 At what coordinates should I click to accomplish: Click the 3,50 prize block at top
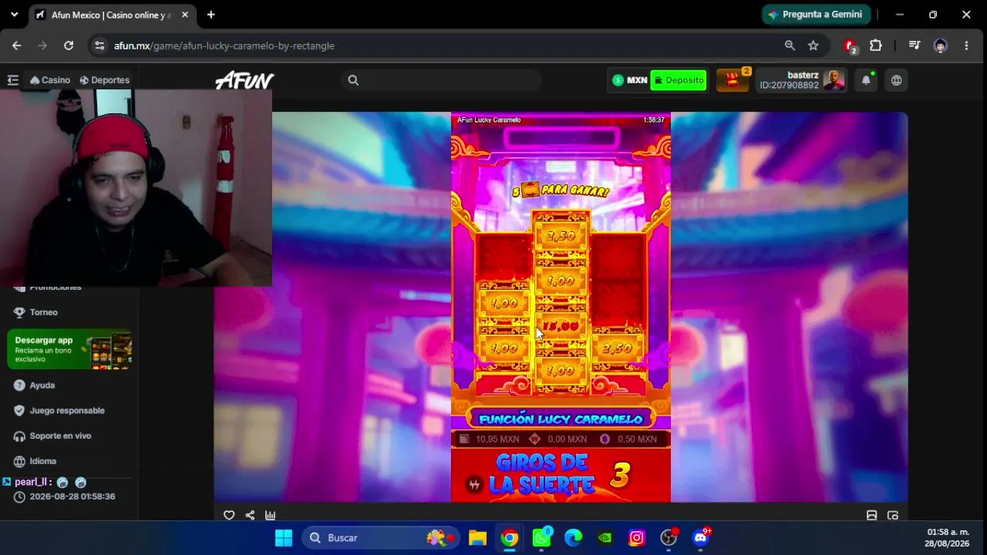561,236
